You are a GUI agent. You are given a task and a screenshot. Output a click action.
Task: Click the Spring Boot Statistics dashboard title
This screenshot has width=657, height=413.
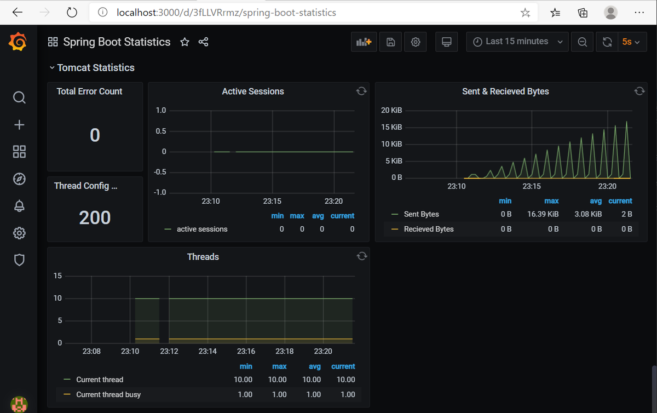click(x=117, y=42)
